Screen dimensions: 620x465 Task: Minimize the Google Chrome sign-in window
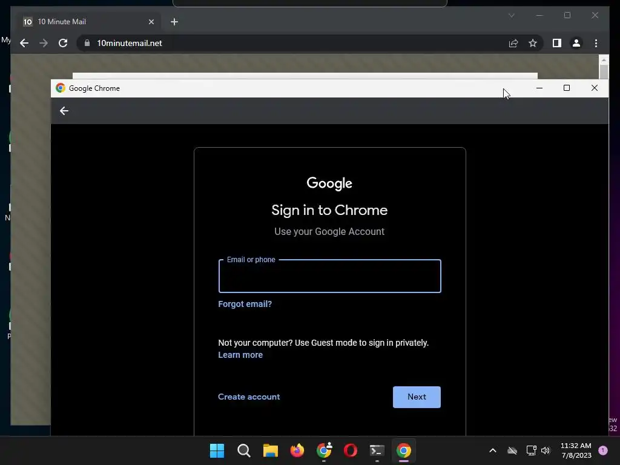(539, 88)
